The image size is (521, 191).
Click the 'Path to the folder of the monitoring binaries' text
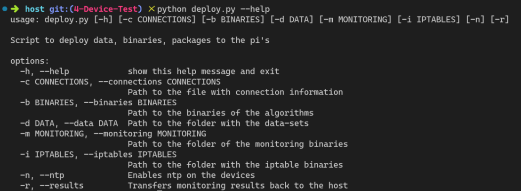(x=237, y=144)
